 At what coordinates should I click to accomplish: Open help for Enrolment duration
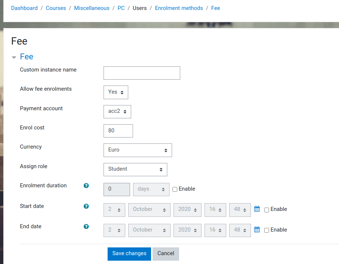[86, 186]
